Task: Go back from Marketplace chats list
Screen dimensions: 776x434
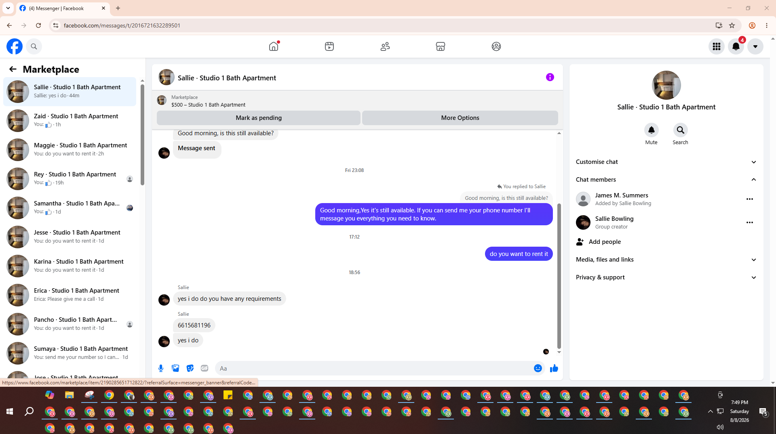Action: (x=13, y=69)
